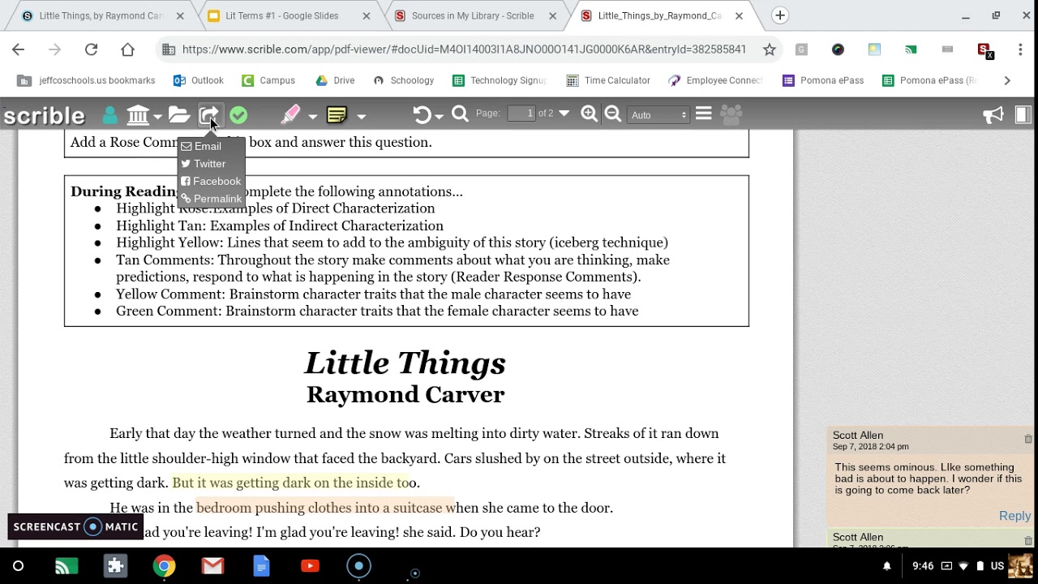Open jeffcoschools.us bookmarks folder
1038x584 pixels.
coord(86,80)
